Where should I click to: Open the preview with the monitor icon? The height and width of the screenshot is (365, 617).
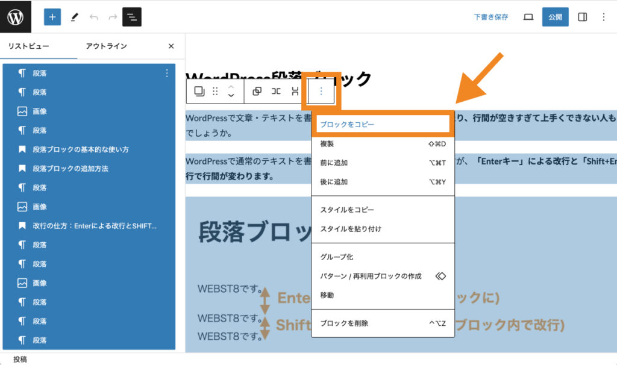pos(528,16)
